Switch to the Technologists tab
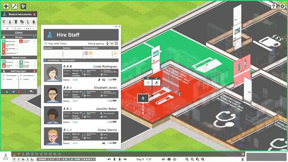The width and height of the screenshot is (288, 162). click(x=90, y=48)
